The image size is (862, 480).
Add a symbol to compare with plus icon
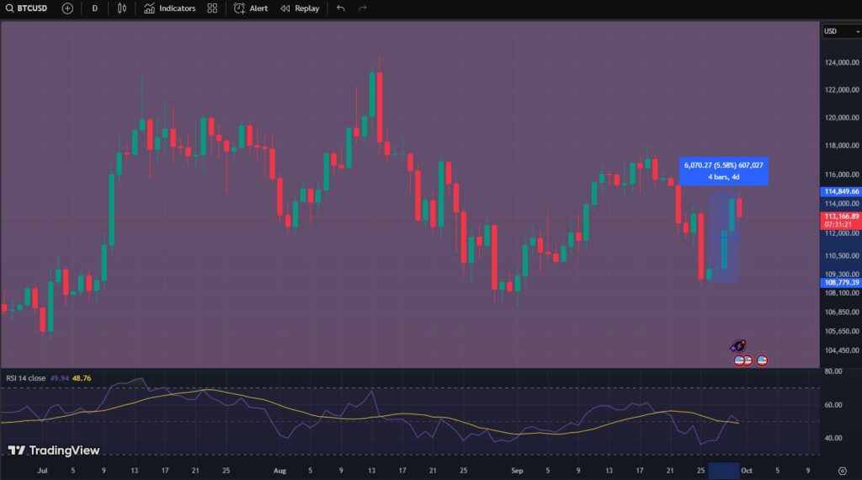(67, 8)
